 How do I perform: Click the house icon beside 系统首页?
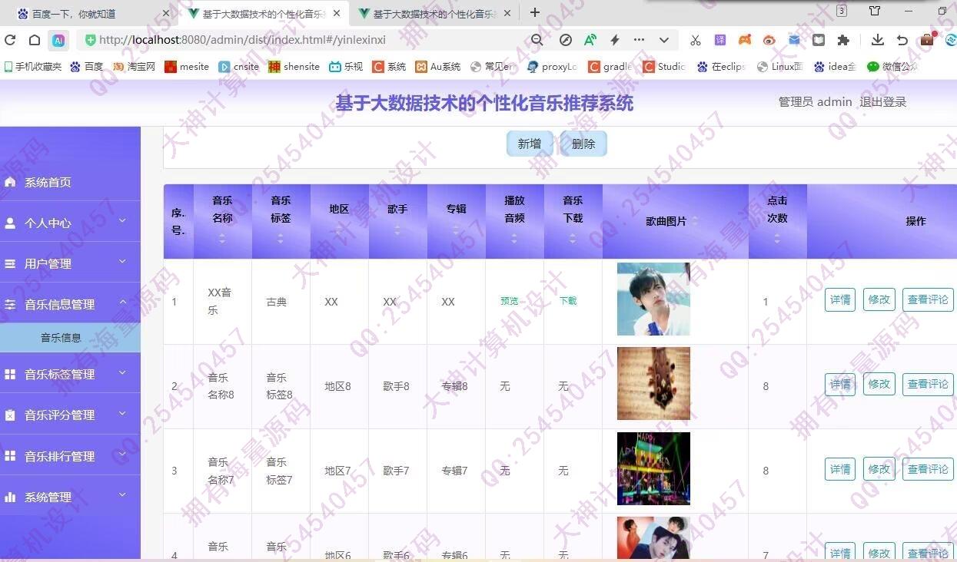click(x=10, y=182)
